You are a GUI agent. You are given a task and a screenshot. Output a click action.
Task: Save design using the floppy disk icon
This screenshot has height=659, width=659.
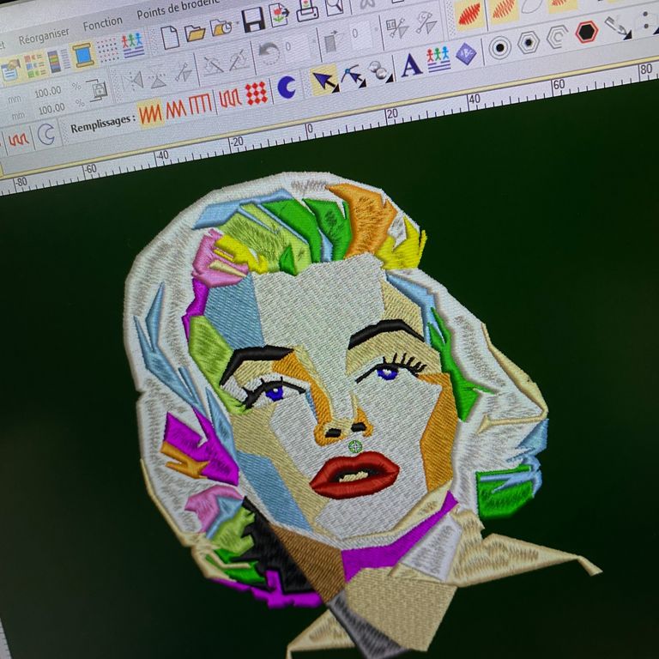(x=253, y=21)
